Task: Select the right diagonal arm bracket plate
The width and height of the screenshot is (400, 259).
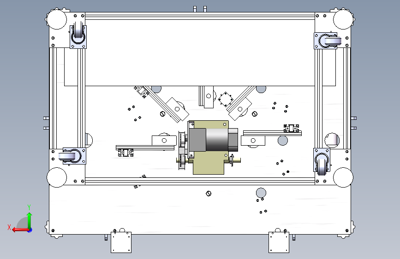Action: click(240, 109)
